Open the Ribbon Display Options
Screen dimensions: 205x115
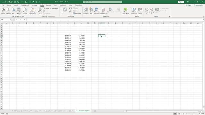pyautogui.click(x=188, y=2)
